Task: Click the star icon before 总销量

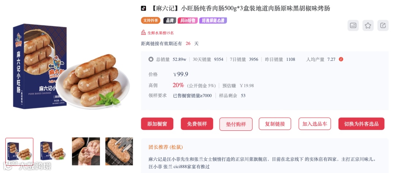Action: [151, 59]
